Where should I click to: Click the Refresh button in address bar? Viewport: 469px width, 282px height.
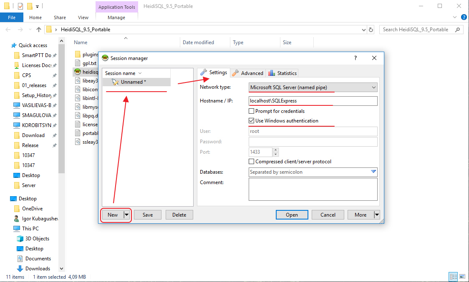(x=371, y=30)
